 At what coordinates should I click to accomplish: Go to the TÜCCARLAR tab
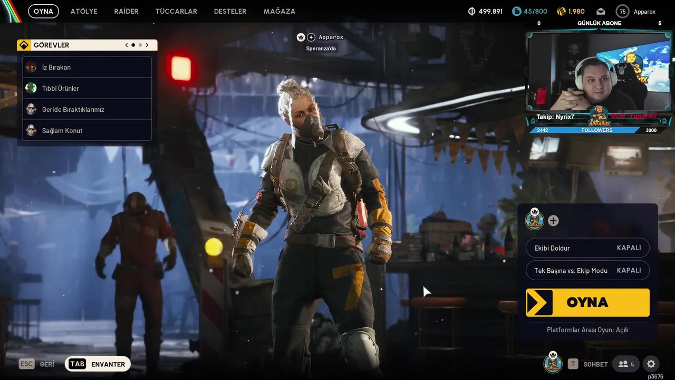(176, 11)
